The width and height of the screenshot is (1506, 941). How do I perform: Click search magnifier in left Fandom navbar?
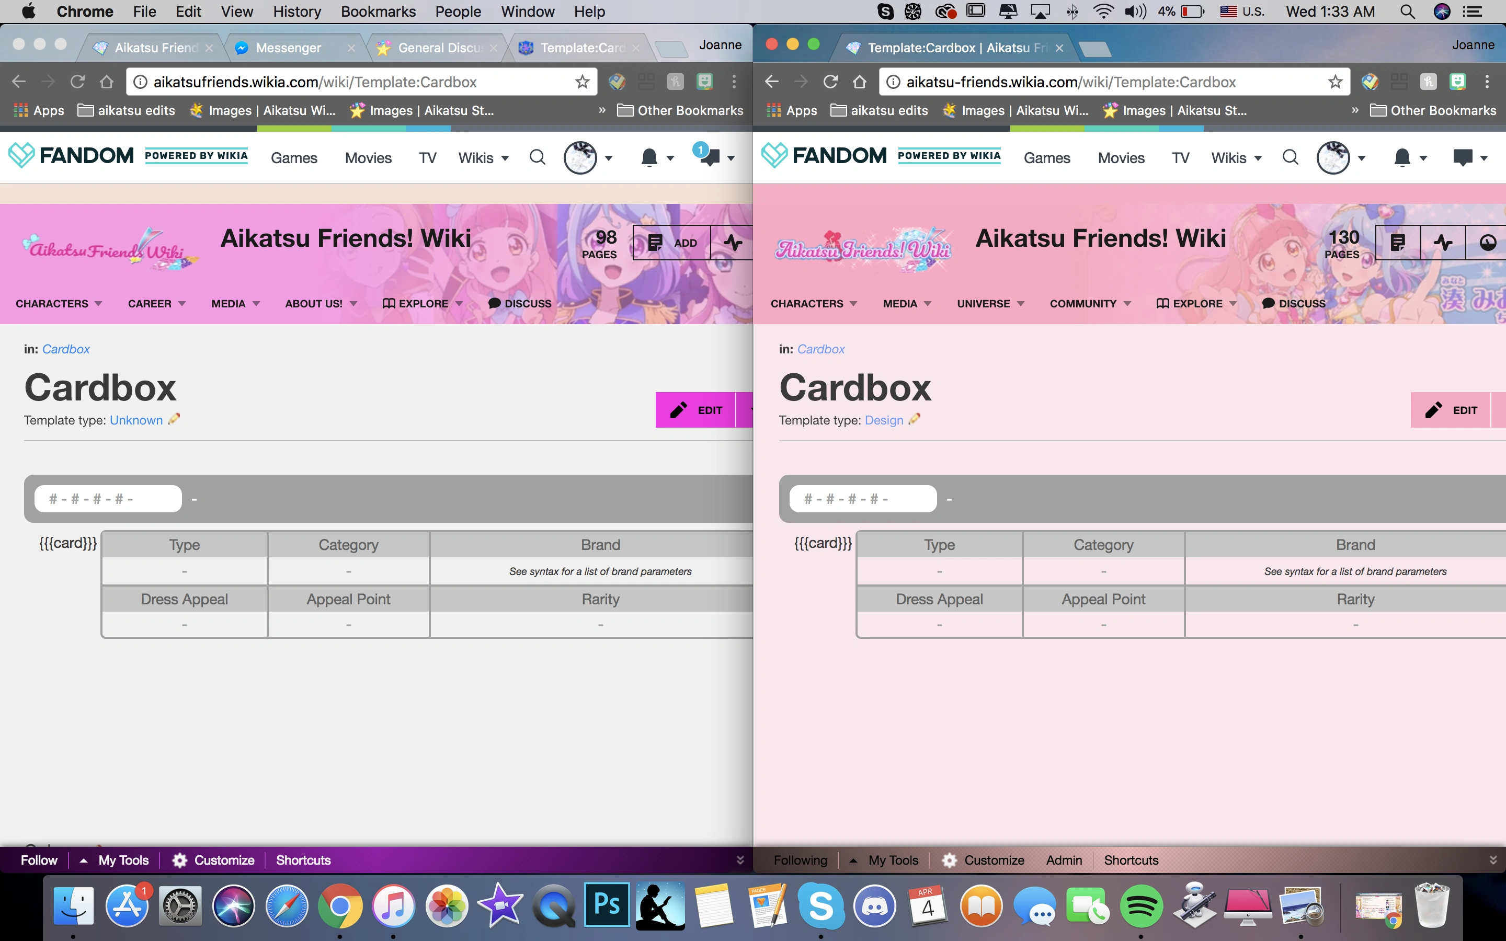[538, 157]
